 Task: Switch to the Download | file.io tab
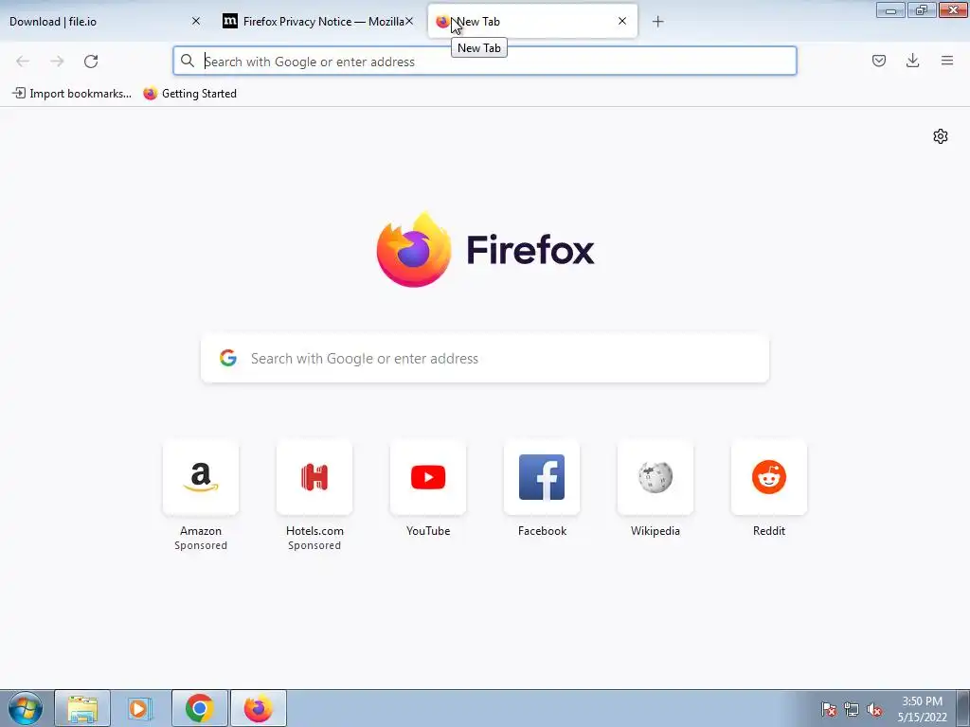coord(105,21)
